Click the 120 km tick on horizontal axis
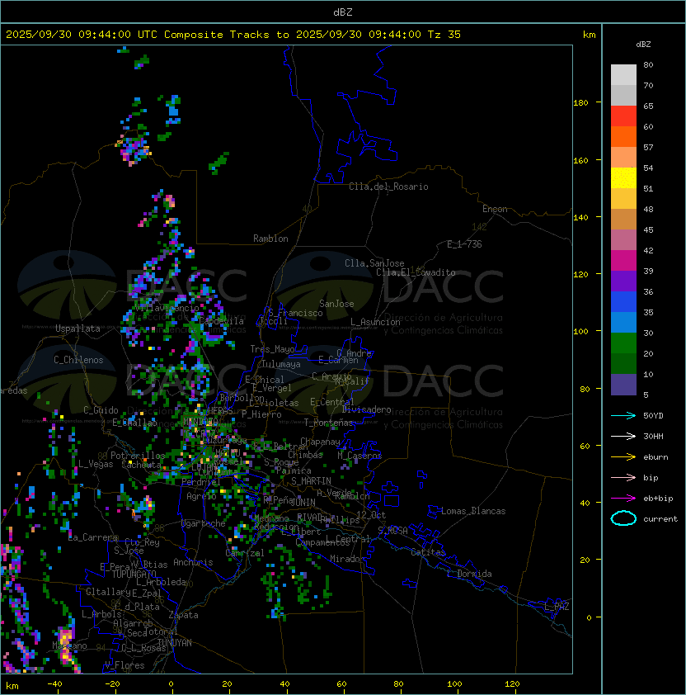Viewport: 686px width, 695px height. (x=512, y=684)
